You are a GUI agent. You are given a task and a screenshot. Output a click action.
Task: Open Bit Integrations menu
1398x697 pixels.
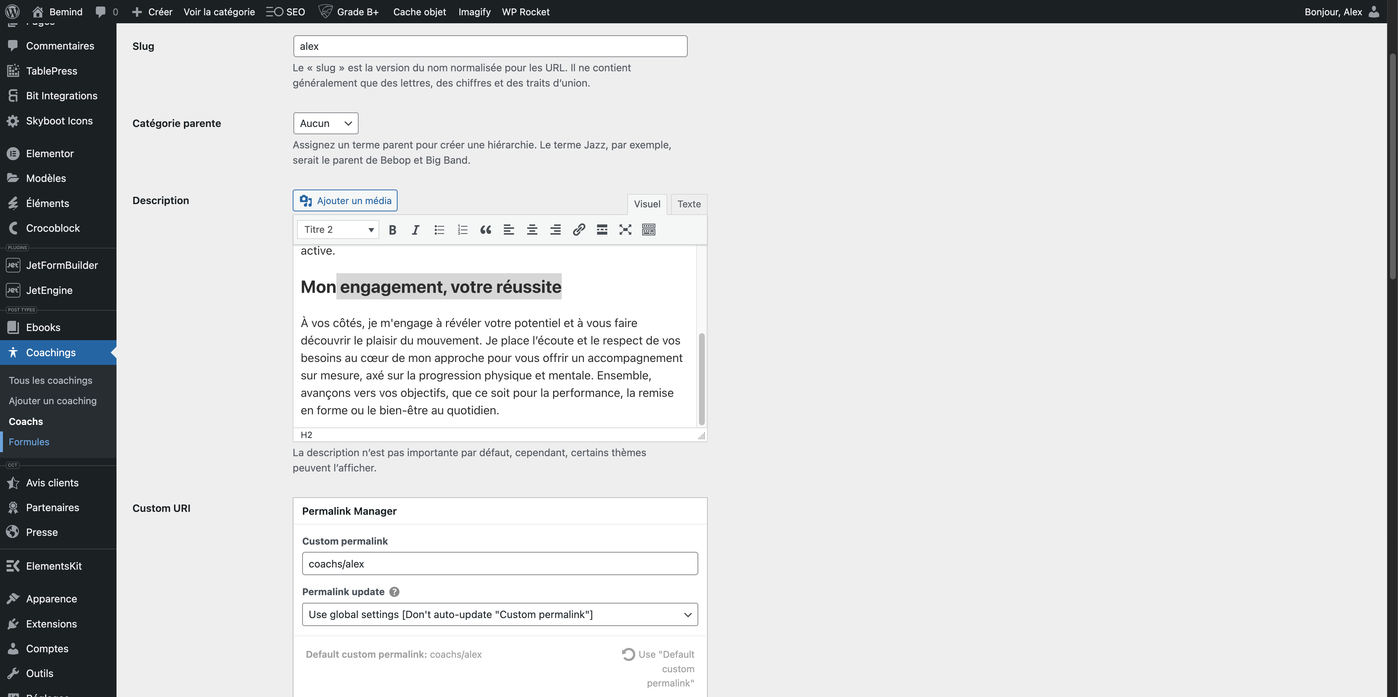click(x=58, y=96)
